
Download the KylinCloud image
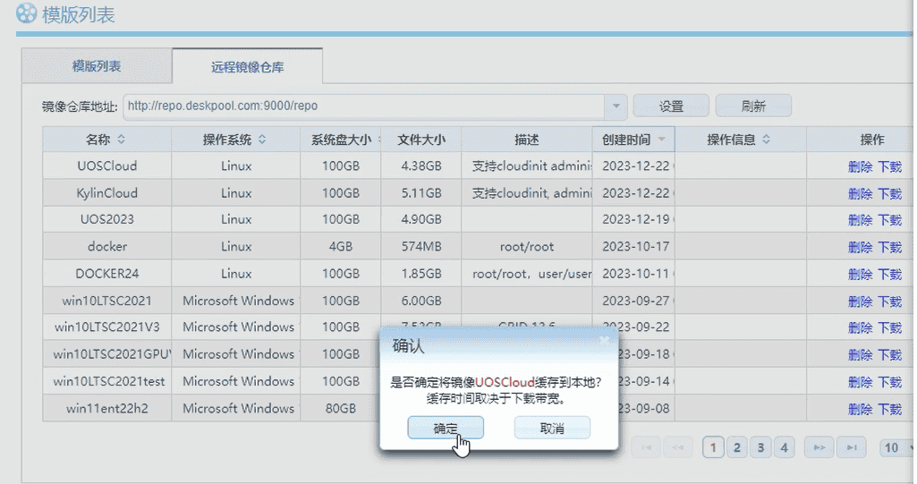tap(889, 193)
